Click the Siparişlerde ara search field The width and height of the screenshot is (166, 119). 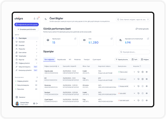pos(134,52)
